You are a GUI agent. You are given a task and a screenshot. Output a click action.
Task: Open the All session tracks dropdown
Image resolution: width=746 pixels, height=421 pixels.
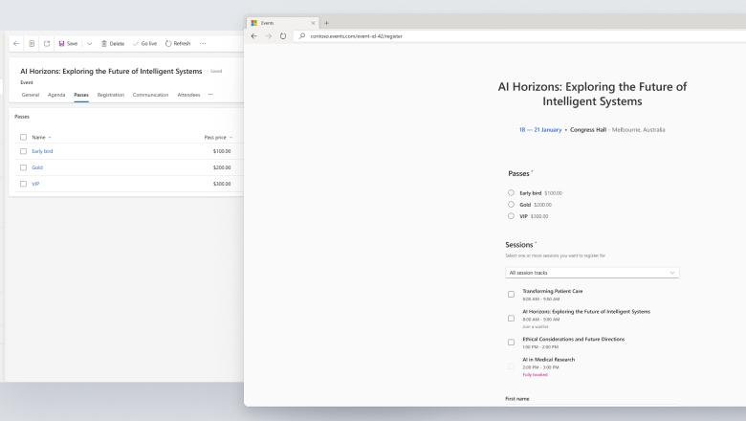coord(592,273)
